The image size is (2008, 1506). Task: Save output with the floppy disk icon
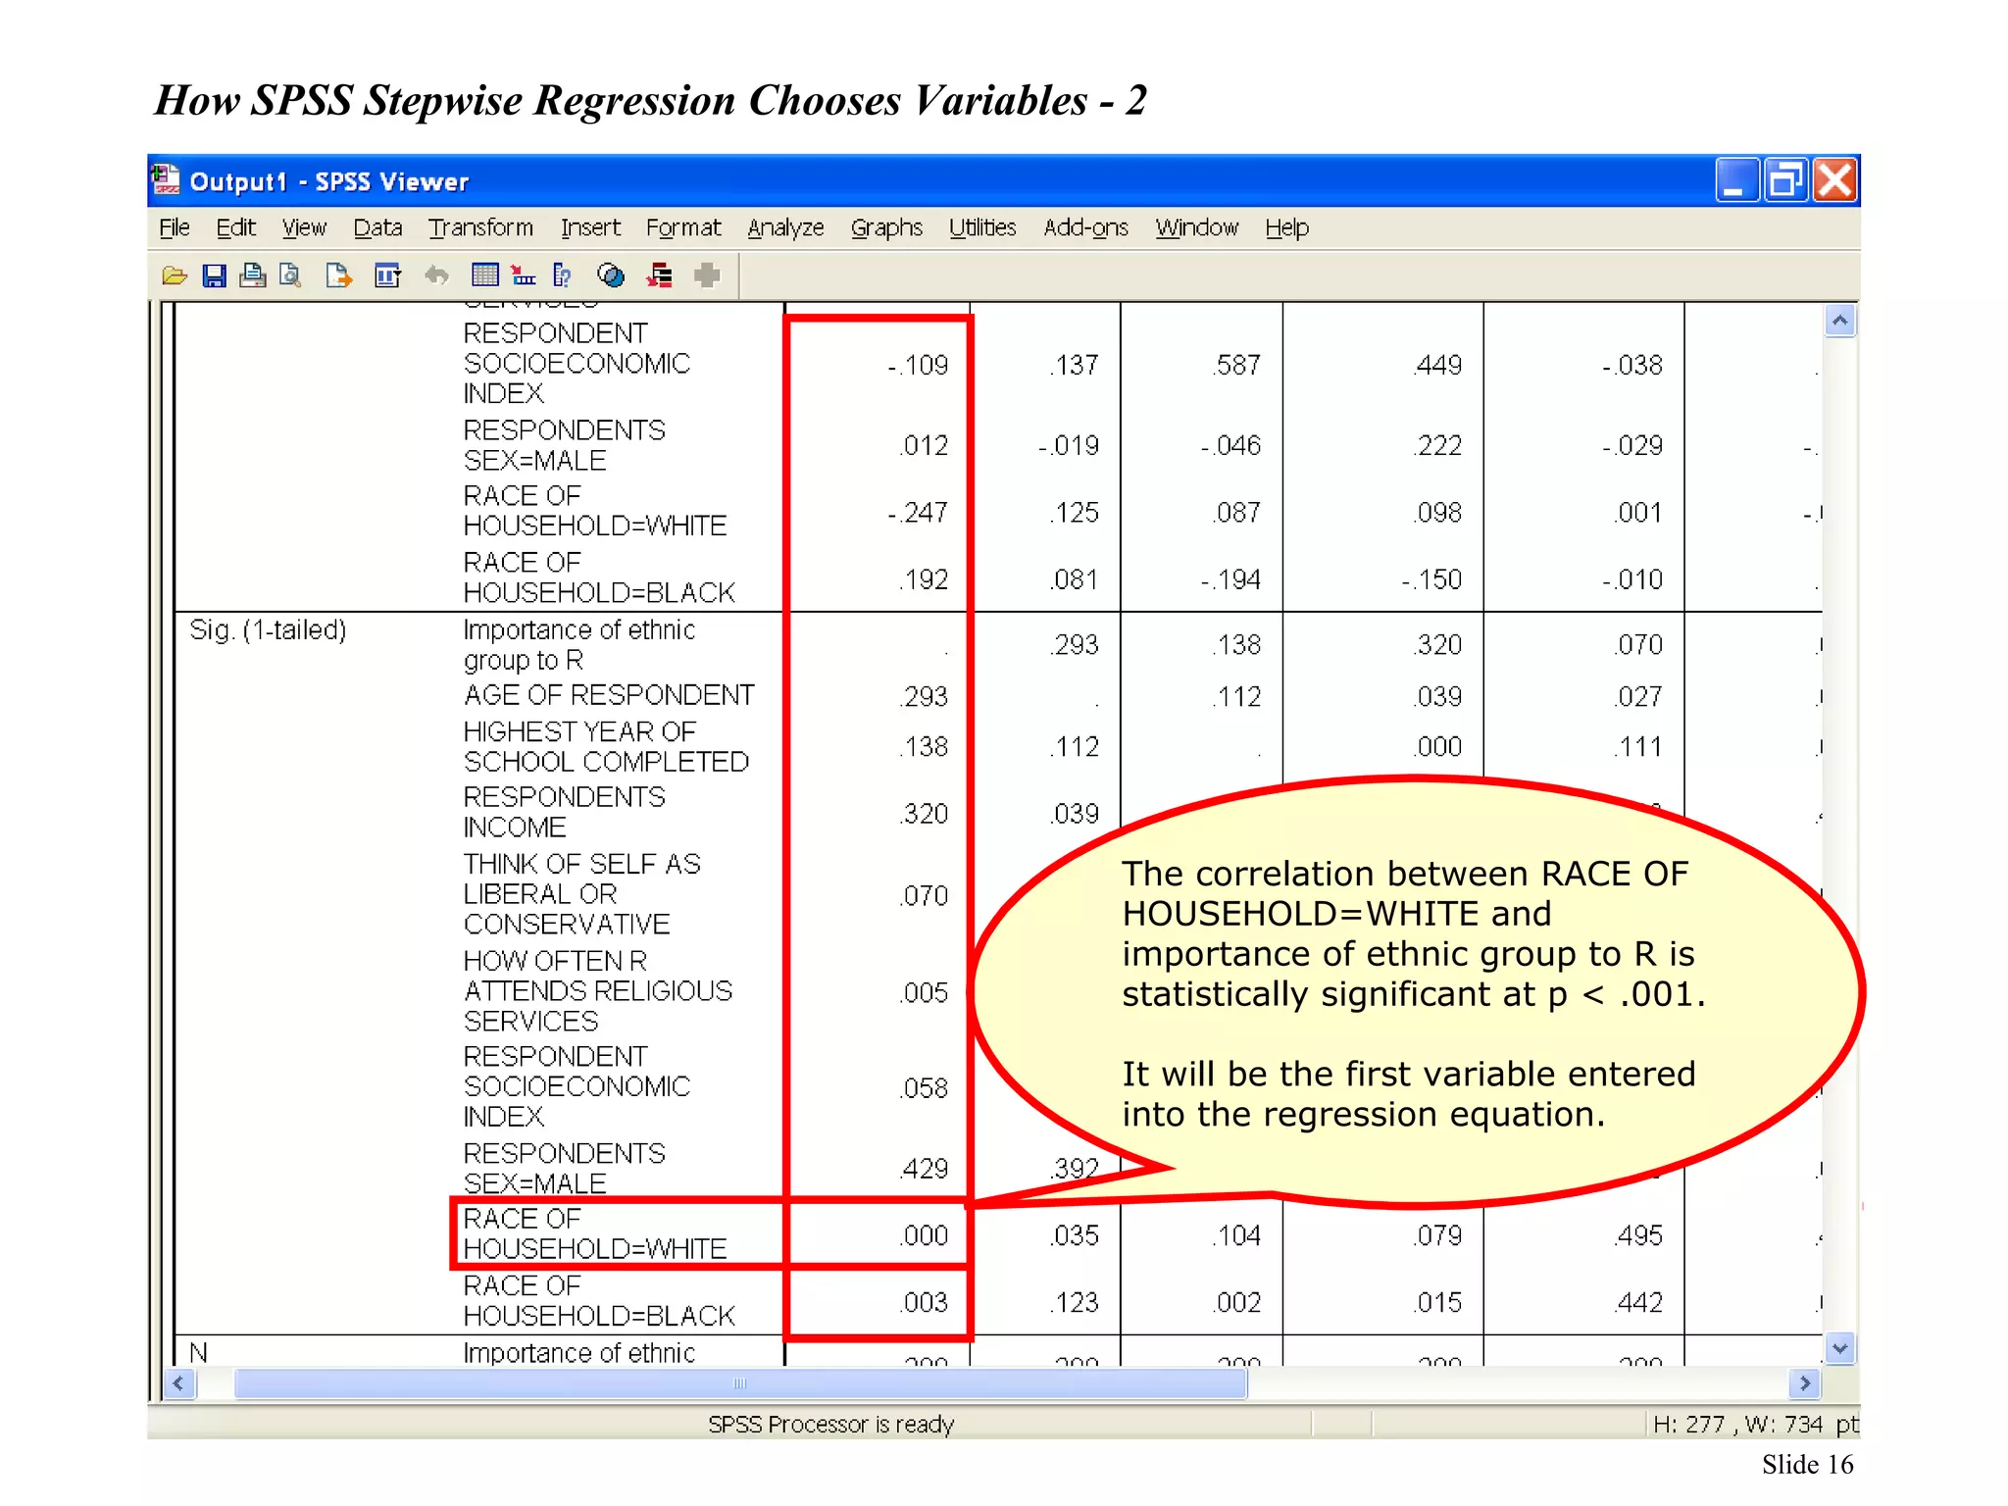(214, 276)
